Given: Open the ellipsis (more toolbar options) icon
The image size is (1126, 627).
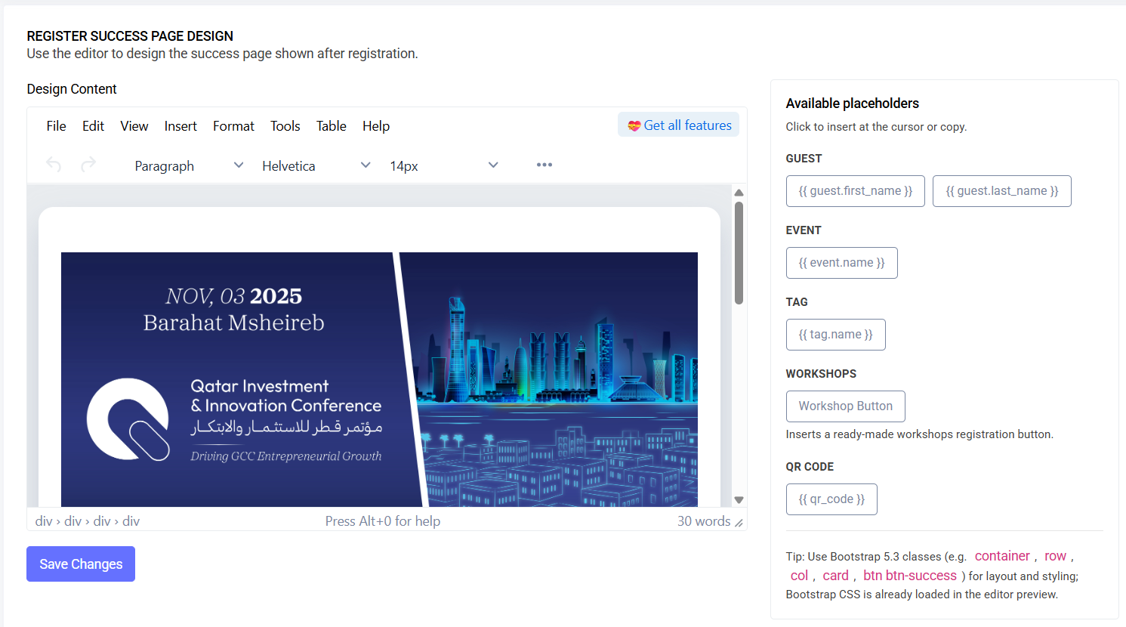Looking at the screenshot, I should [544, 164].
